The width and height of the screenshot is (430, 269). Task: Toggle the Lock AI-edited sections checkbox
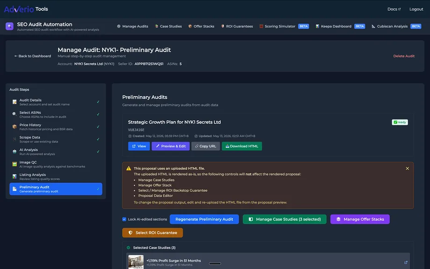(x=124, y=219)
